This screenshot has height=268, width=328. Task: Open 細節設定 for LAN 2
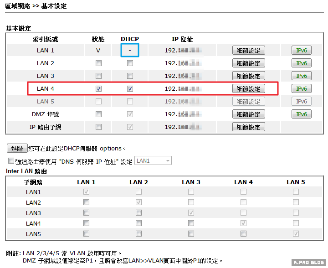click(248, 63)
